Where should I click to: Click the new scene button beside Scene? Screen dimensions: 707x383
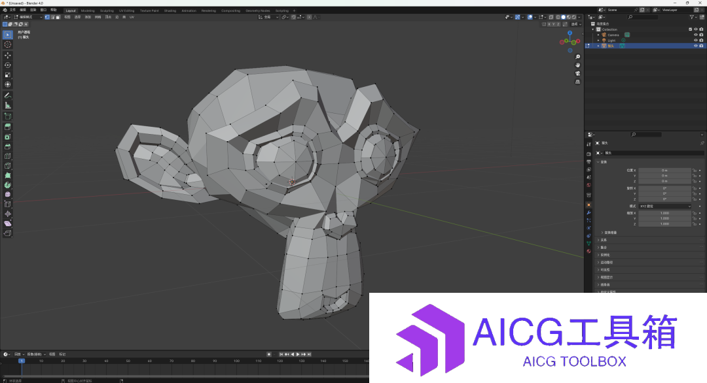coord(642,10)
